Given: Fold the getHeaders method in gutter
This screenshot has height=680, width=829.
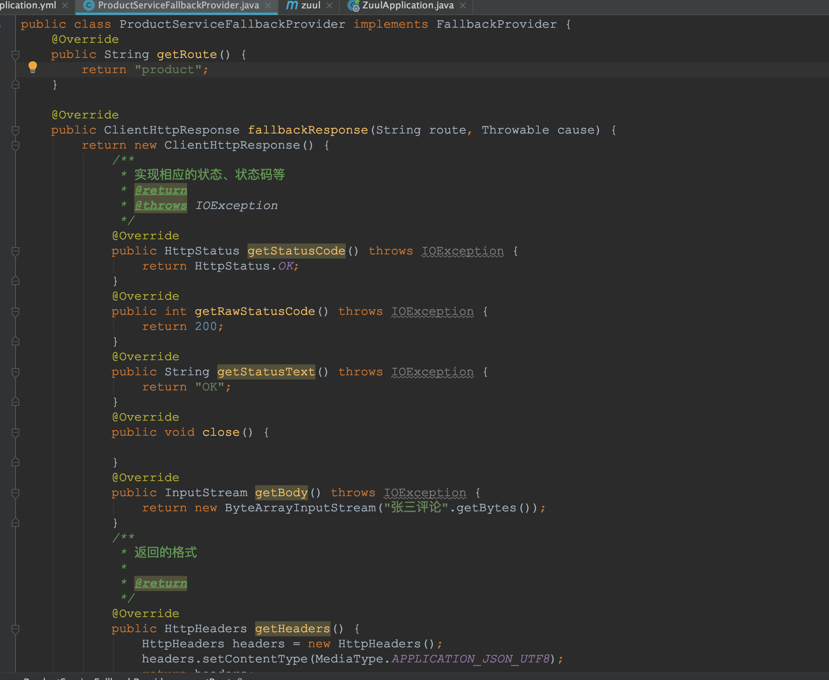Looking at the screenshot, I should click(x=16, y=629).
